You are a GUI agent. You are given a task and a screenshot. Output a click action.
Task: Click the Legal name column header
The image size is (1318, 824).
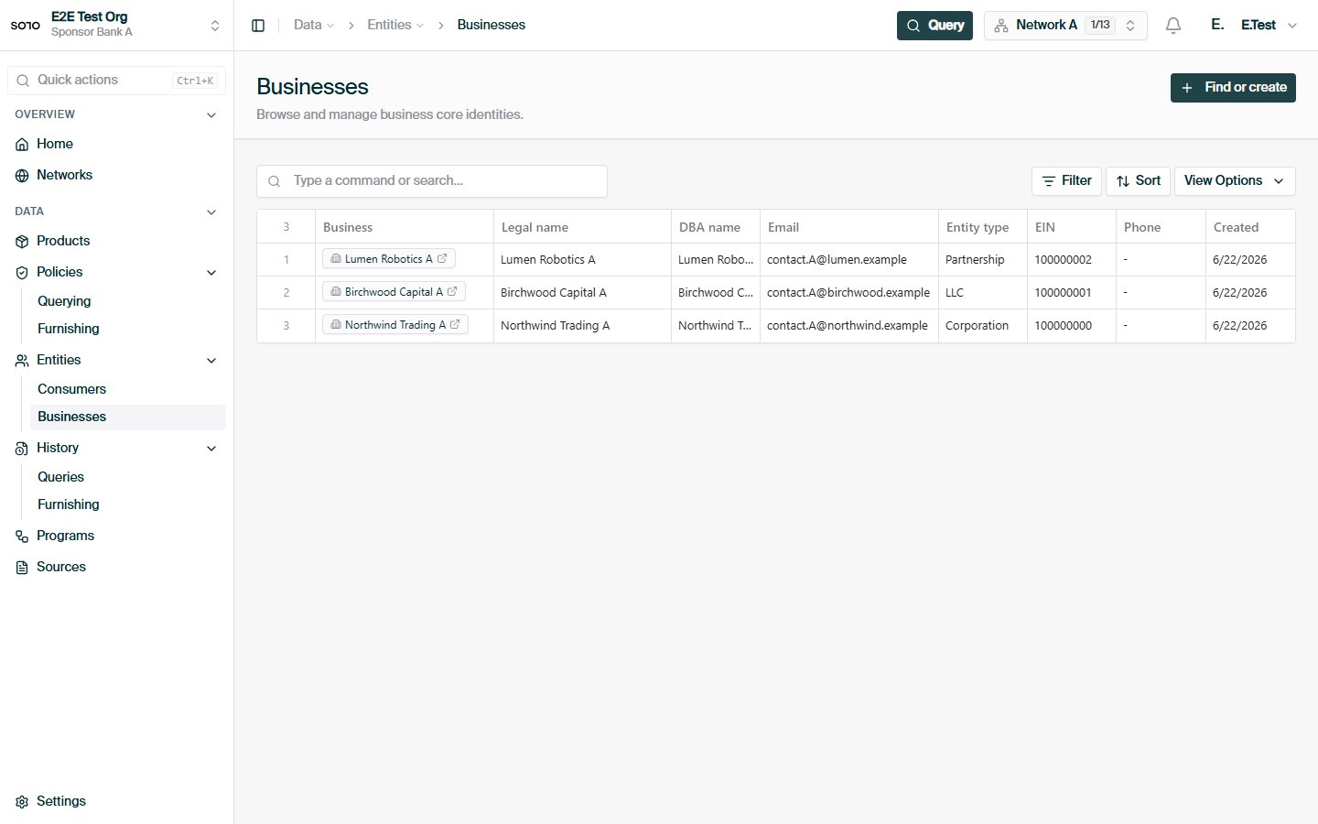coord(582,227)
